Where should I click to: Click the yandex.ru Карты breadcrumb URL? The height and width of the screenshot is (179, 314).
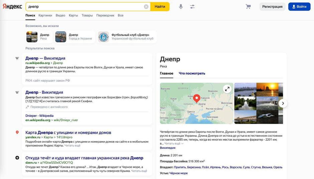coord(49,137)
